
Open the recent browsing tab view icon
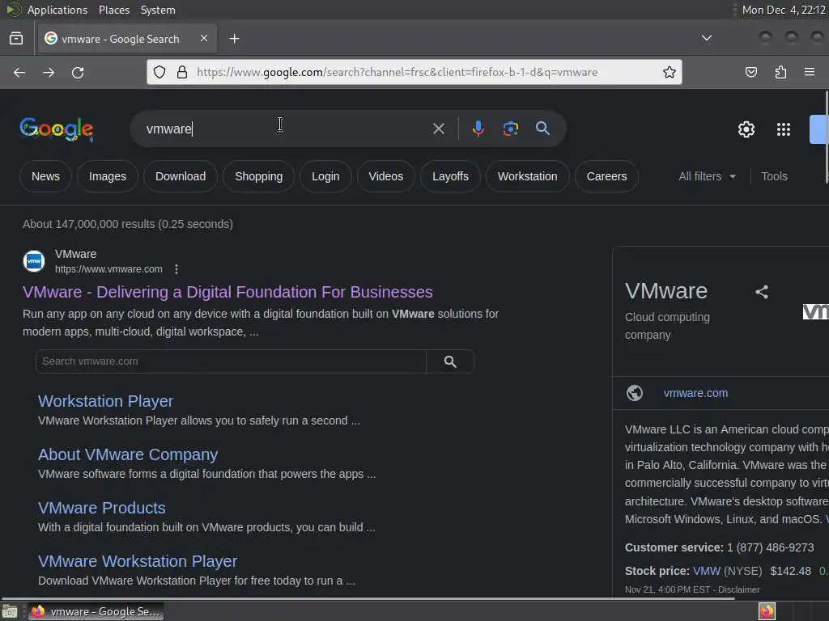tap(16, 38)
